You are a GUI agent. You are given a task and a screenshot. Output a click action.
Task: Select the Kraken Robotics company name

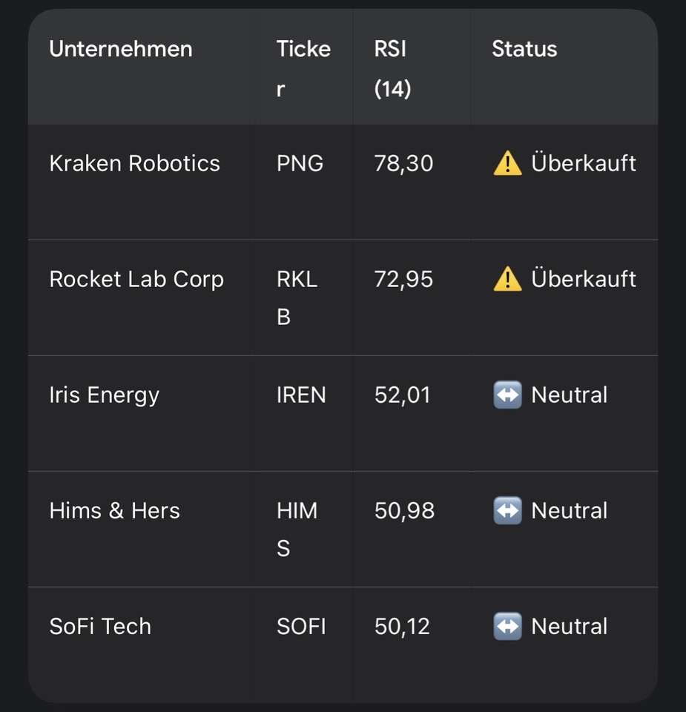pos(134,164)
